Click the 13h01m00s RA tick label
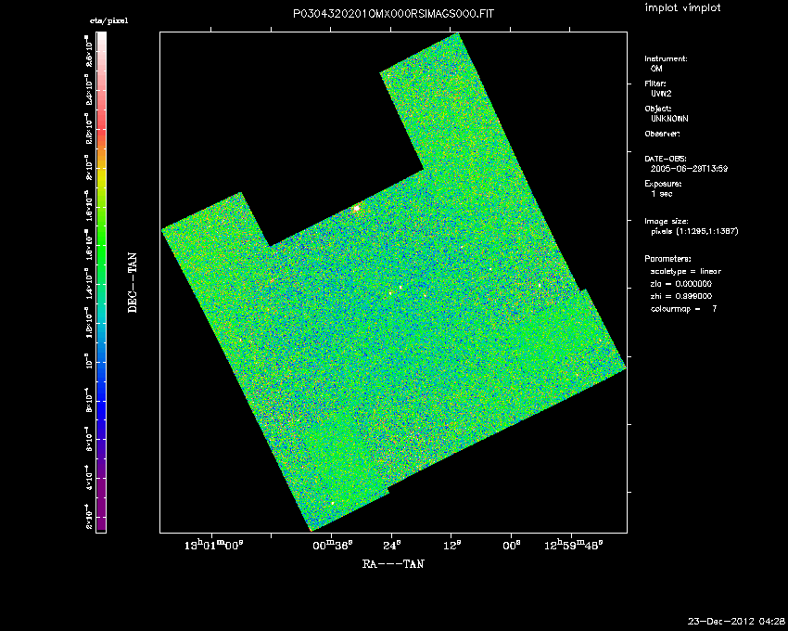Screen dimensions: 788x631 pos(211,546)
